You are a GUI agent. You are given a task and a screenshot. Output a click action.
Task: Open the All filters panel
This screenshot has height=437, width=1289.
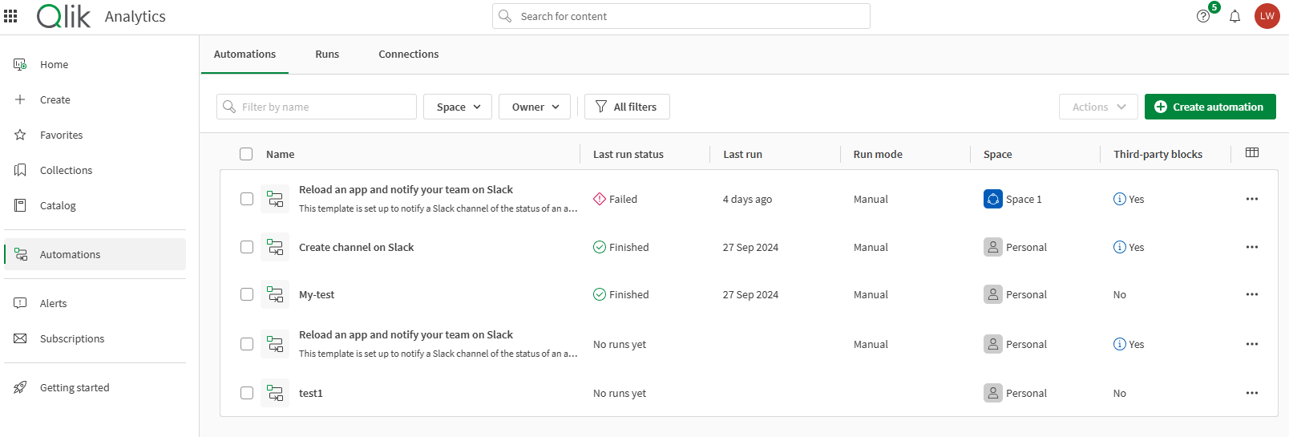[x=627, y=107]
